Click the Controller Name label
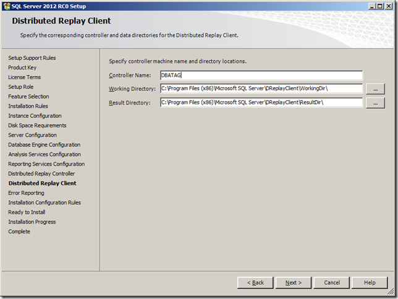This screenshot has height=299, width=398. (x=130, y=75)
